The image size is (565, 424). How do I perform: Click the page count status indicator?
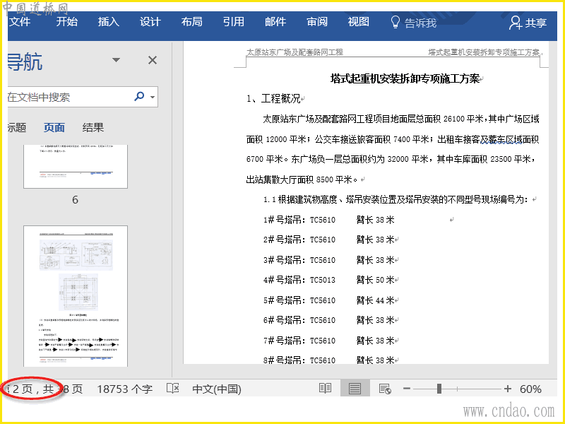[45, 389]
